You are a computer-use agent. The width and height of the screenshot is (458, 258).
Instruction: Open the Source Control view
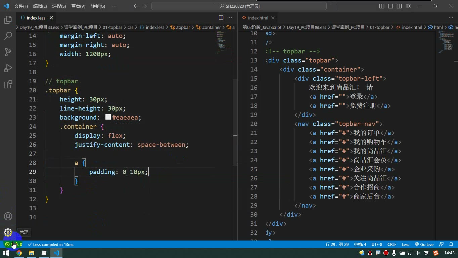(x=8, y=52)
